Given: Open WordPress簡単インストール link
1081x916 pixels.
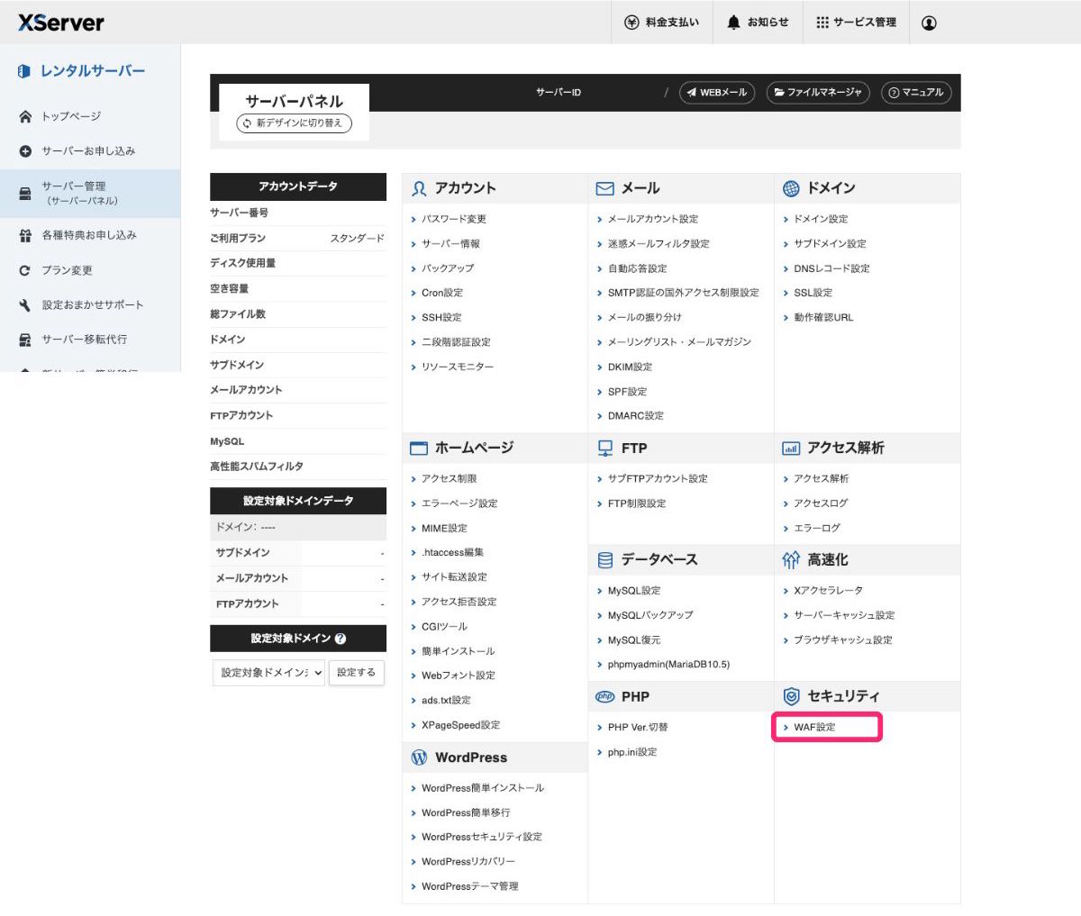Looking at the screenshot, I should pyautogui.click(x=482, y=788).
